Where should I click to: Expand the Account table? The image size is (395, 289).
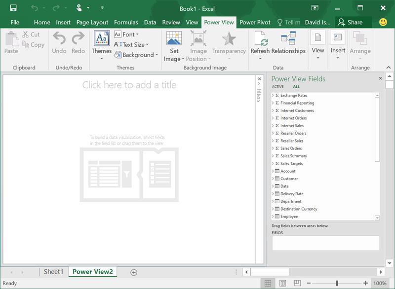(273, 171)
